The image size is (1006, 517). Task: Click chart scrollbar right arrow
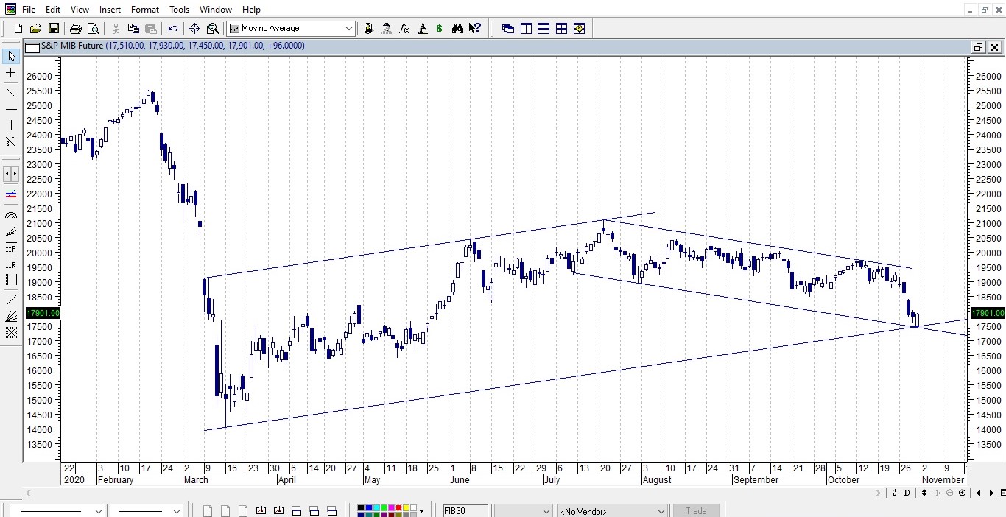click(879, 493)
